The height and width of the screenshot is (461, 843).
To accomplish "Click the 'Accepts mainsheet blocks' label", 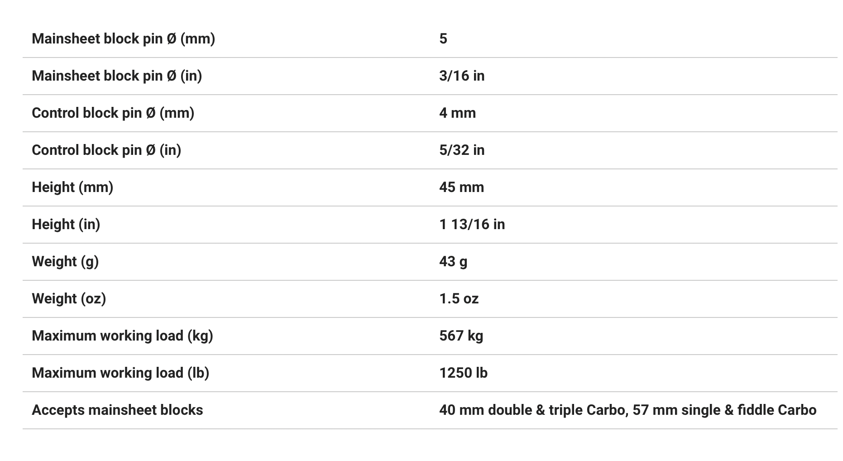I will (117, 410).
